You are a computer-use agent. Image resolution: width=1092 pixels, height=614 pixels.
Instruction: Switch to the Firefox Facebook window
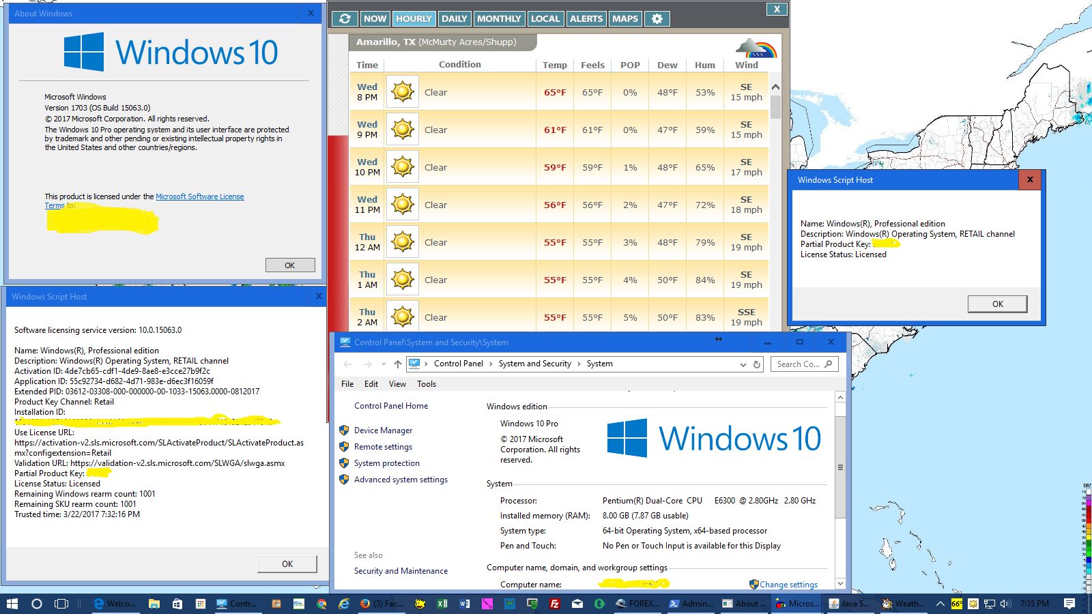[x=382, y=604]
